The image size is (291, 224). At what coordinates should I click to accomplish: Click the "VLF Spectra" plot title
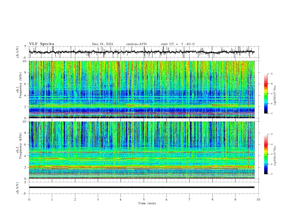[x=42, y=44]
